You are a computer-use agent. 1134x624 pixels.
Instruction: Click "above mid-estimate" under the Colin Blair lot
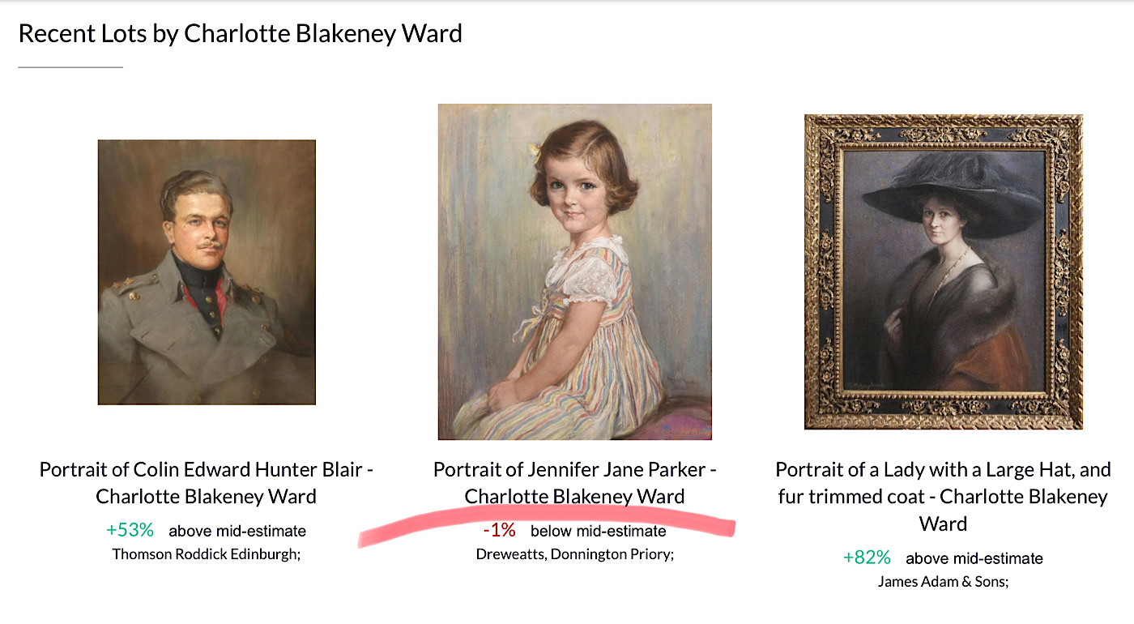237,532
